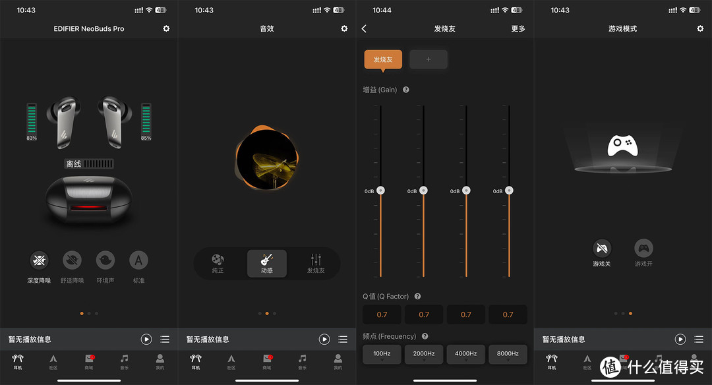Play music on NeoBuds Pro screen player bar
The image size is (712, 385).
(146, 339)
